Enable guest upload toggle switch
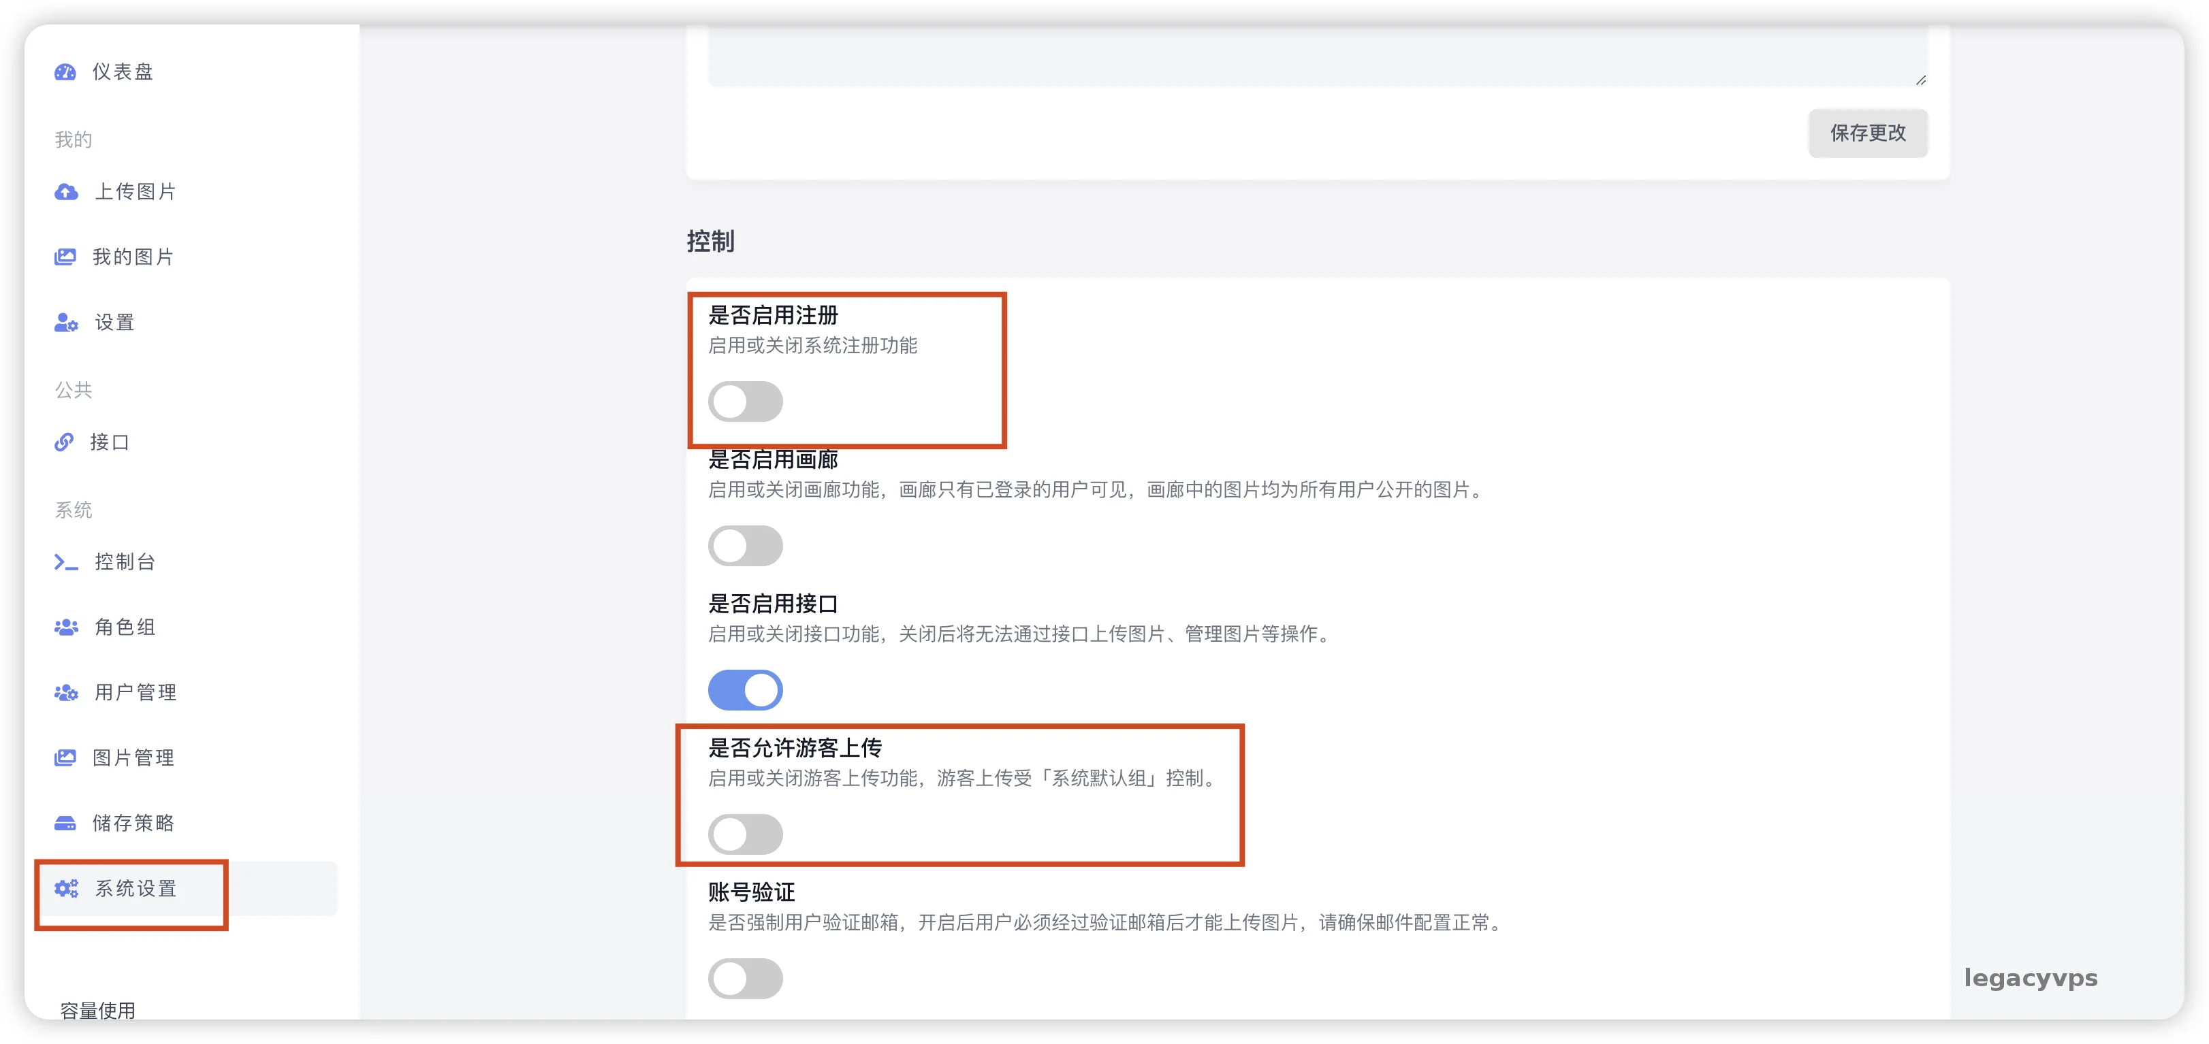Screen dimensions: 2209x1044 744,834
